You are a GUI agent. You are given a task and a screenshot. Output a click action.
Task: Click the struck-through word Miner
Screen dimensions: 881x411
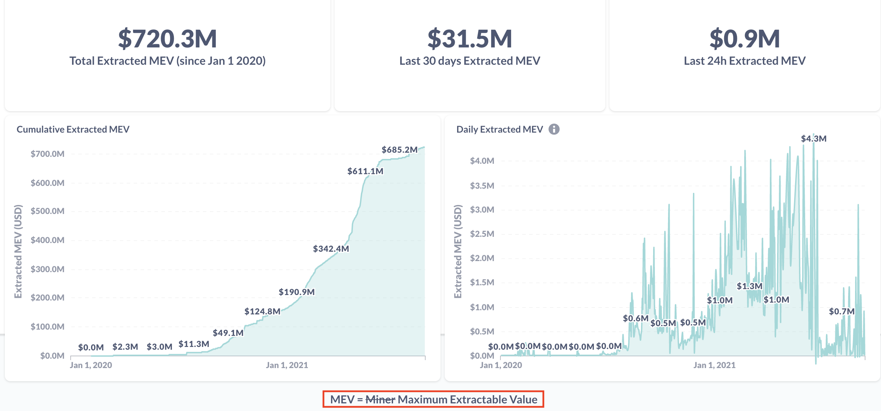(x=380, y=399)
